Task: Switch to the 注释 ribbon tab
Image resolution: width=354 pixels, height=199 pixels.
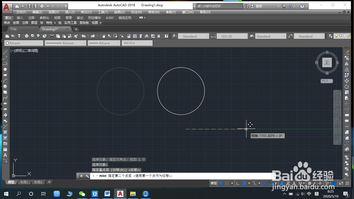Action: click(31, 18)
